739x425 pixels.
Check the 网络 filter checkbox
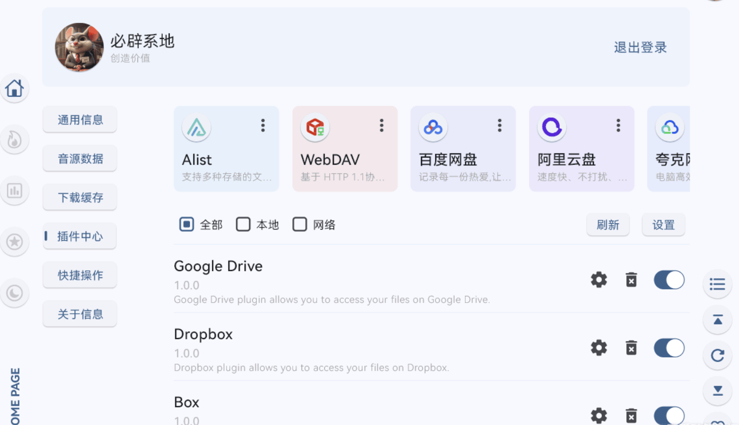coord(300,225)
